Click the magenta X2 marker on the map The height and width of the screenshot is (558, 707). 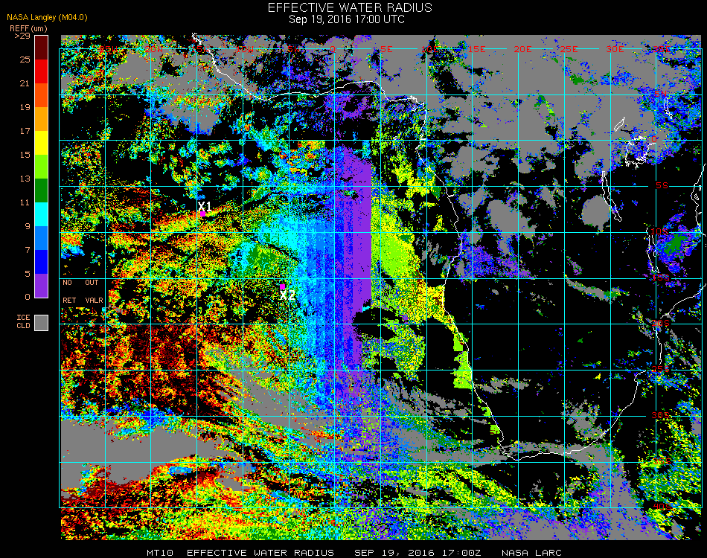(x=282, y=286)
